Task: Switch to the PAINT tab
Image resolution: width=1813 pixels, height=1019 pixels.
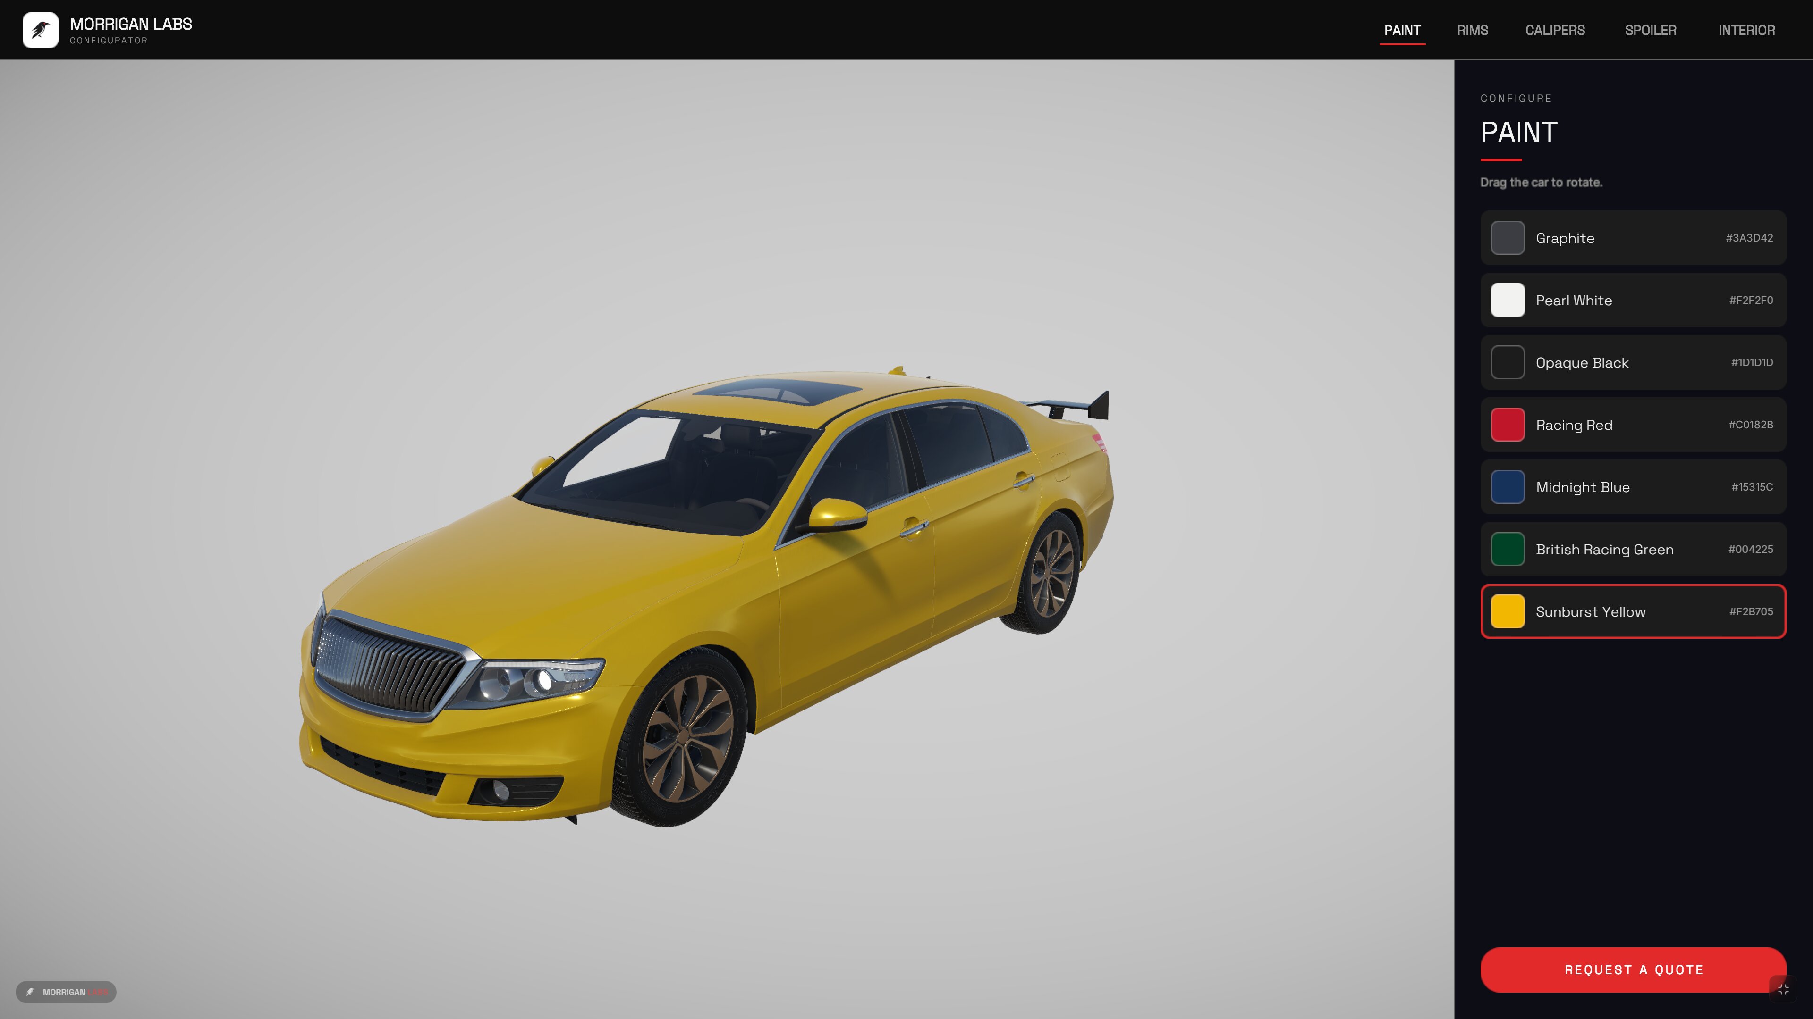Action: coord(1402,30)
